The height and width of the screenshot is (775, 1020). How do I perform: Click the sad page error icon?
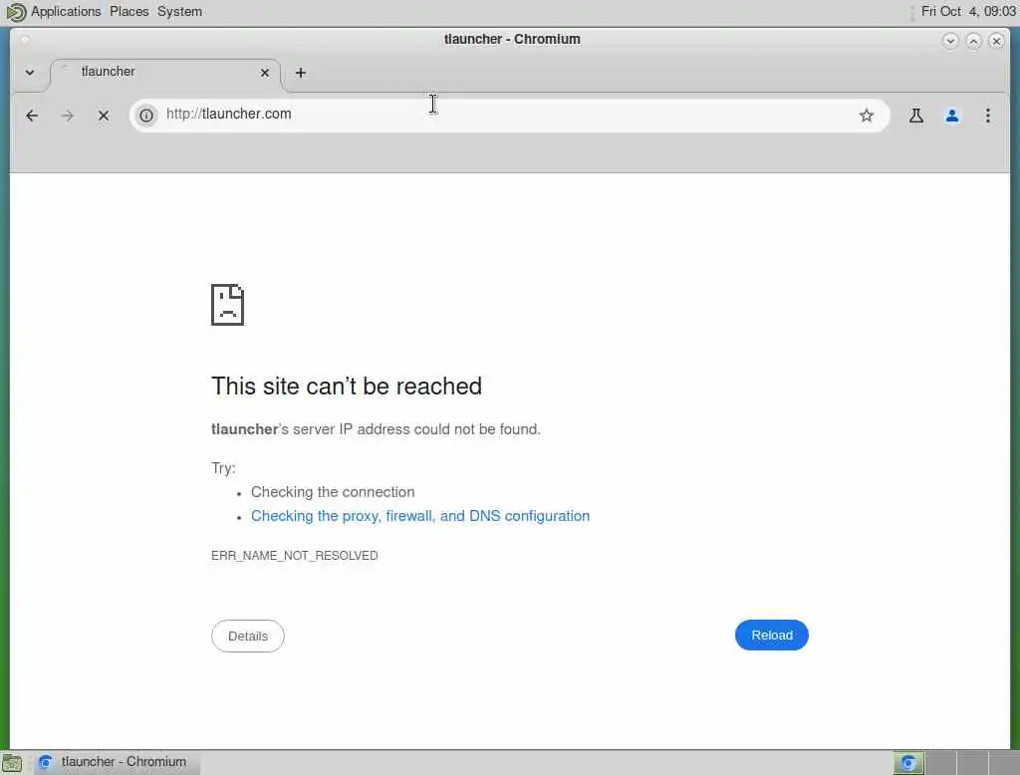[x=228, y=305]
